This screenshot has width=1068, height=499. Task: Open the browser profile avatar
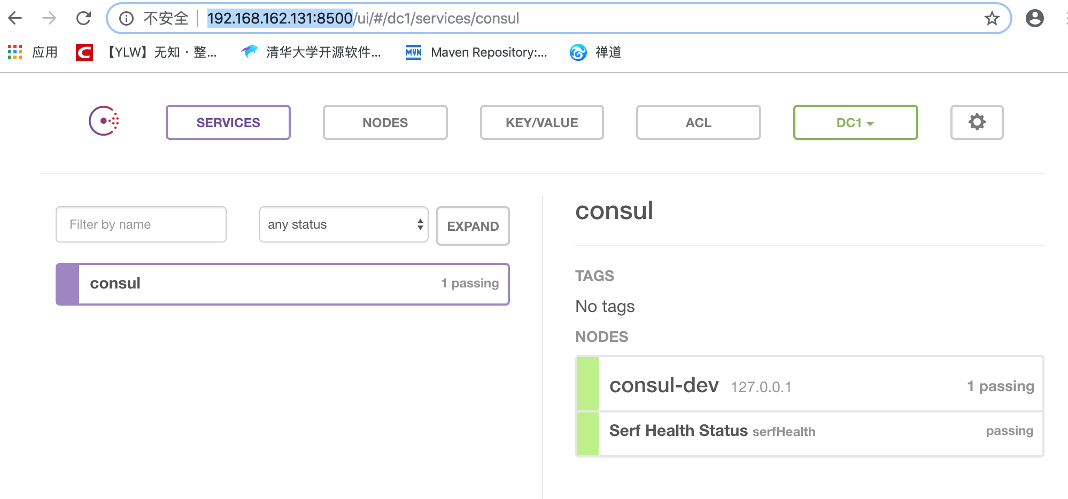tap(1035, 18)
